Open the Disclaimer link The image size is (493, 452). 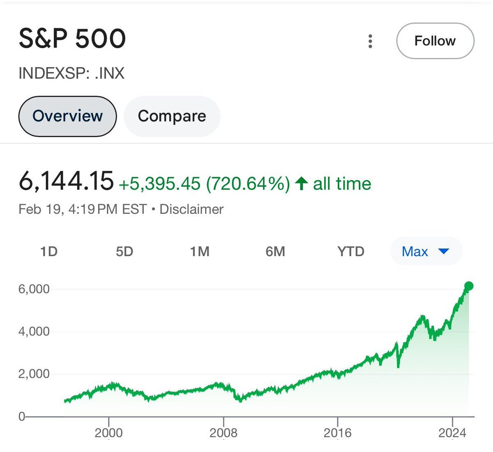point(191,209)
